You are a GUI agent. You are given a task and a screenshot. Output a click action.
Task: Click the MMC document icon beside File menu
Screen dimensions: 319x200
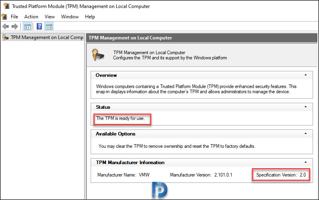click(4, 17)
